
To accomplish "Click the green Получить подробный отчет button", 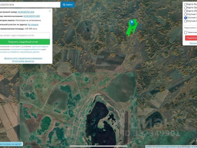I will 25,42.
